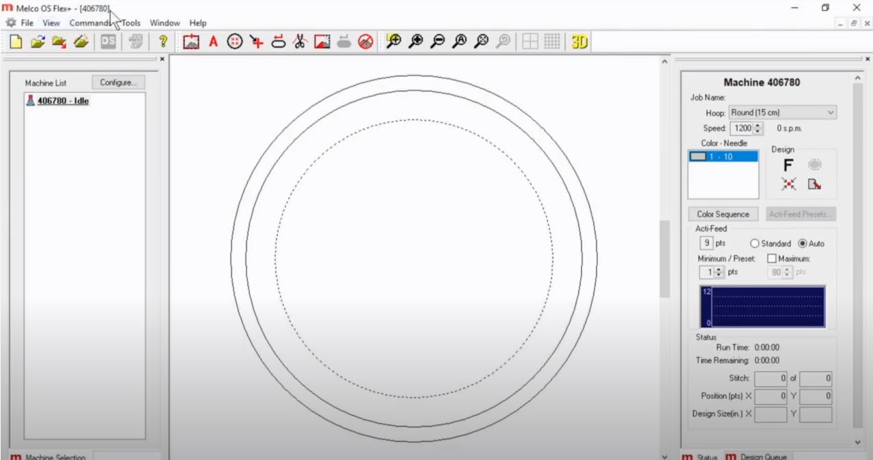Select the Auto Acti-Feed radio button
873x460 pixels.
coord(802,244)
